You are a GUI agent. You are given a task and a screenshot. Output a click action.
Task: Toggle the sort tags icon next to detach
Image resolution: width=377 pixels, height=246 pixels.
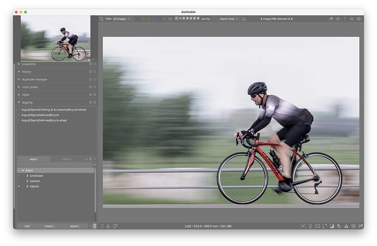[x=90, y=159]
